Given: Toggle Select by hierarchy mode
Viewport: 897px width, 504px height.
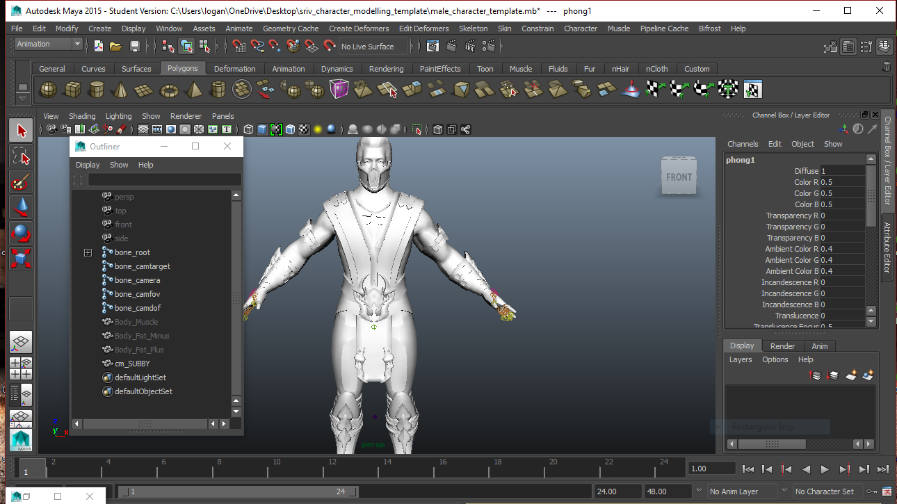Looking at the screenshot, I should coord(168,47).
